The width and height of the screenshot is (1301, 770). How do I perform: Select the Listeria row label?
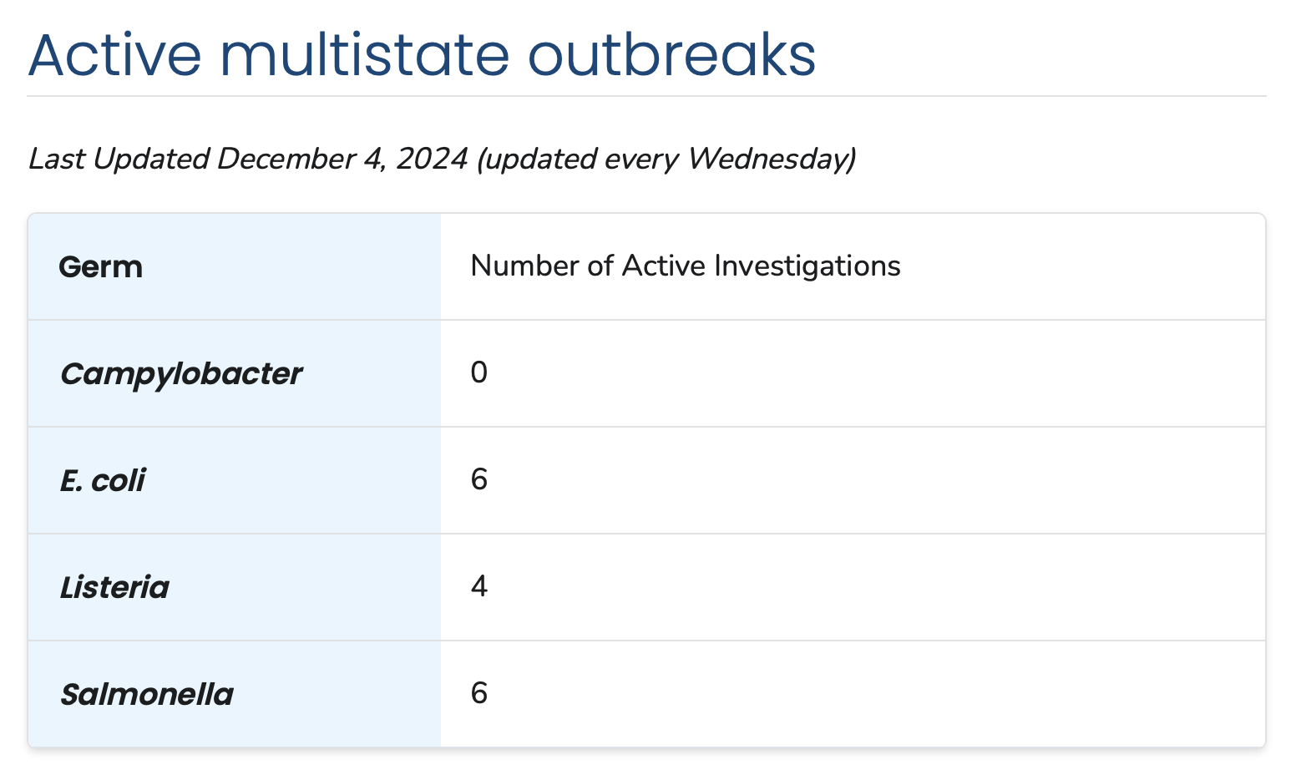pyautogui.click(x=114, y=587)
